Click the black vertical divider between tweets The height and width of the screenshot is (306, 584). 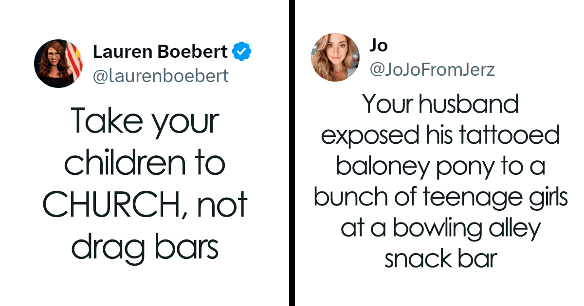292,153
